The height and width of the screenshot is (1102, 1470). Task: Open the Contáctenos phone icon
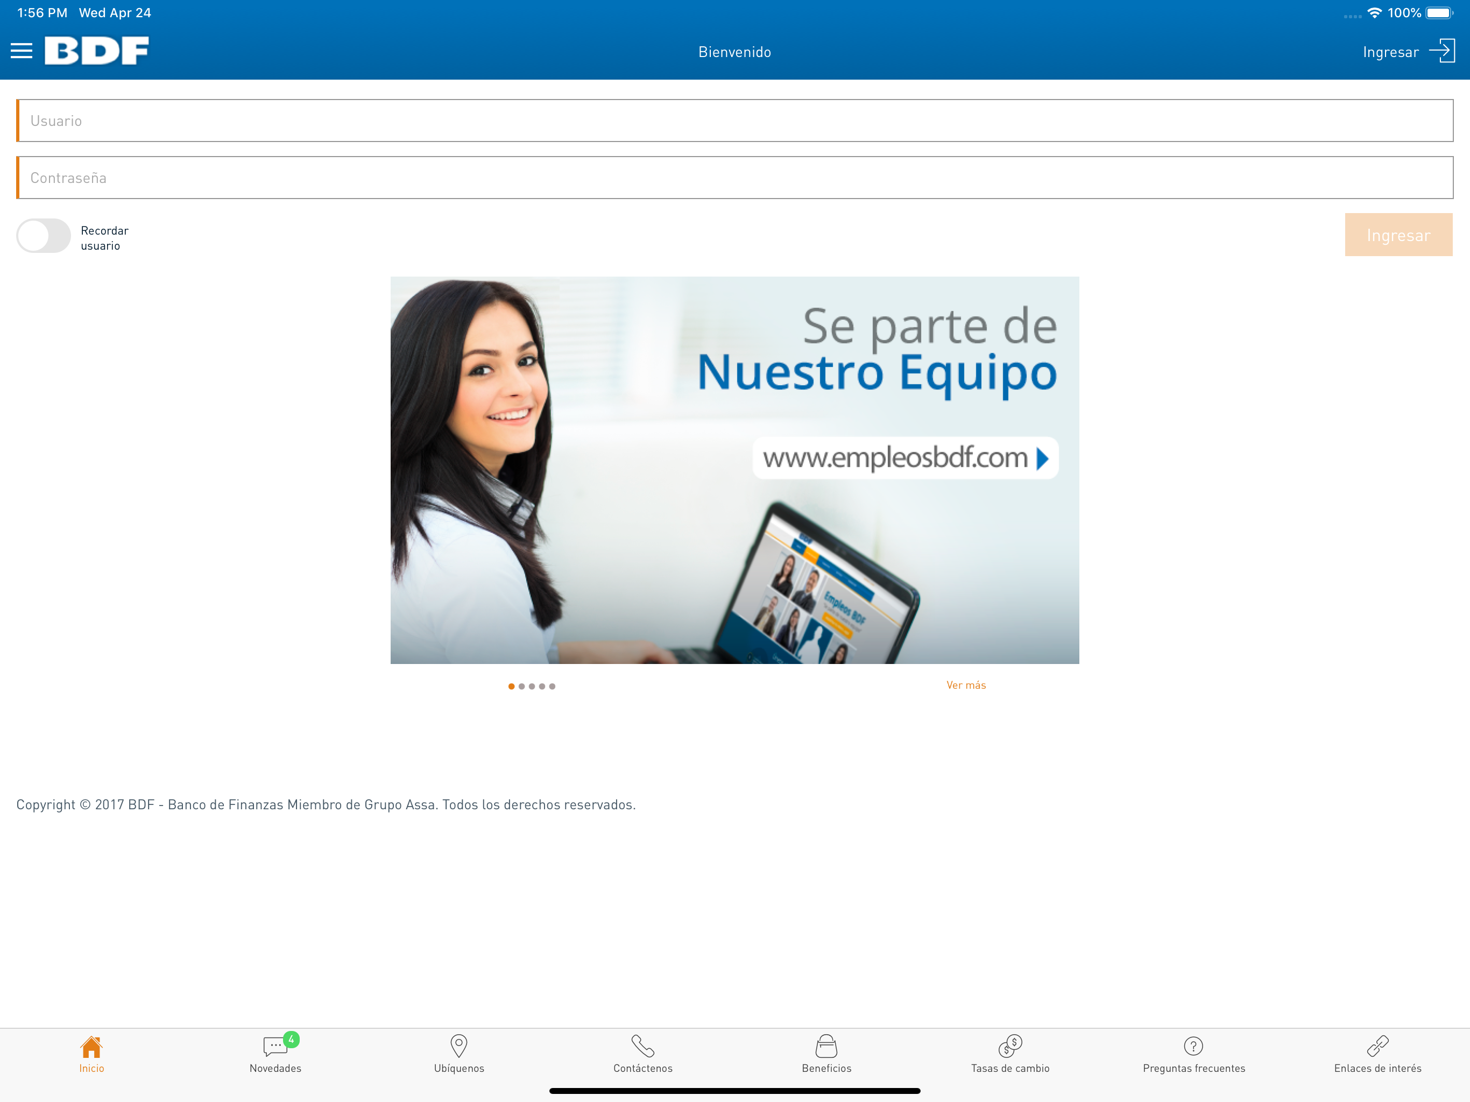pyautogui.click(x=642, y=1046)
